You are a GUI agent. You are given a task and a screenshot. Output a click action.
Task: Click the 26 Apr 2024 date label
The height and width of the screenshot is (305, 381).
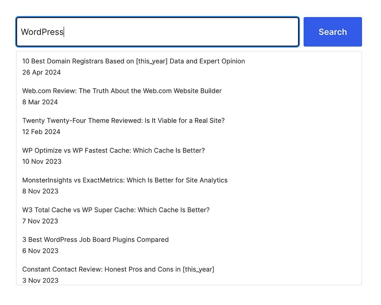click(41, 72)
